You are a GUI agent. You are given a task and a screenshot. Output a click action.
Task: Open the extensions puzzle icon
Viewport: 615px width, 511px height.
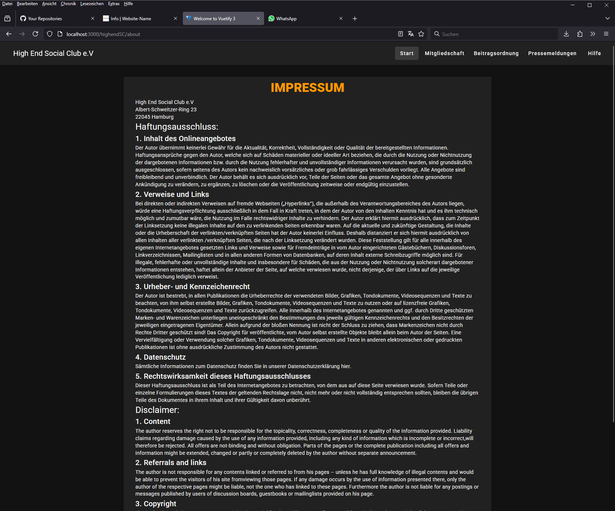[x=580, y=34]
